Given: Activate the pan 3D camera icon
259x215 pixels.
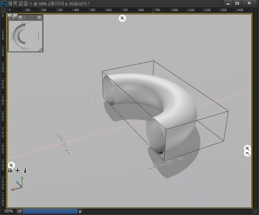Looking at the screenshot, I should coord(18,170).
